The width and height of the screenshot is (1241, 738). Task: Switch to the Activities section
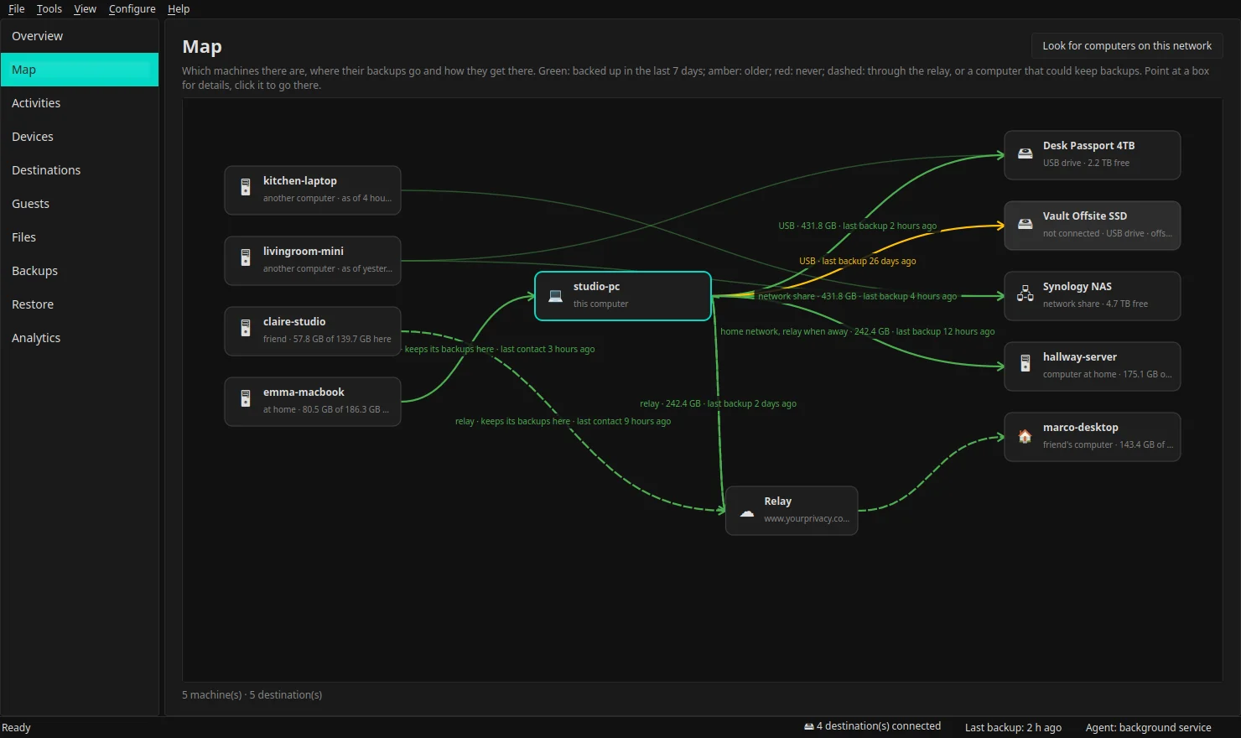(x=80, y=103)
